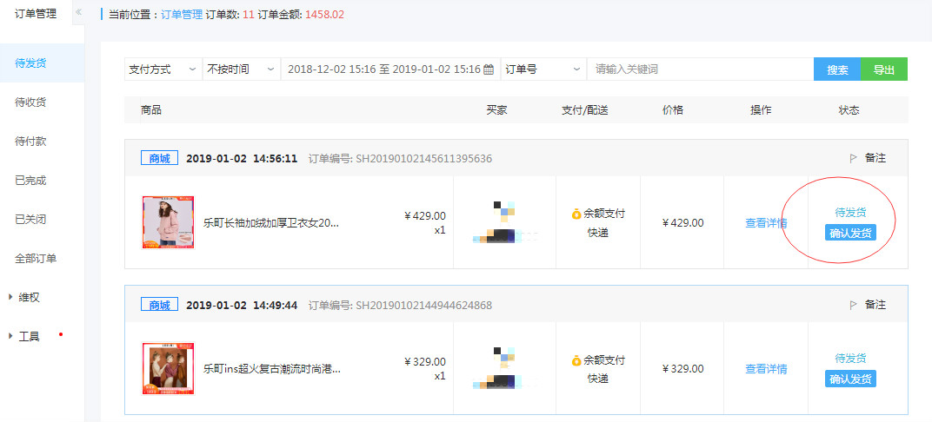Viewport: 932px width, 422px height.
Task: Show 全部订单 in the sidebar
Action: 36,259
